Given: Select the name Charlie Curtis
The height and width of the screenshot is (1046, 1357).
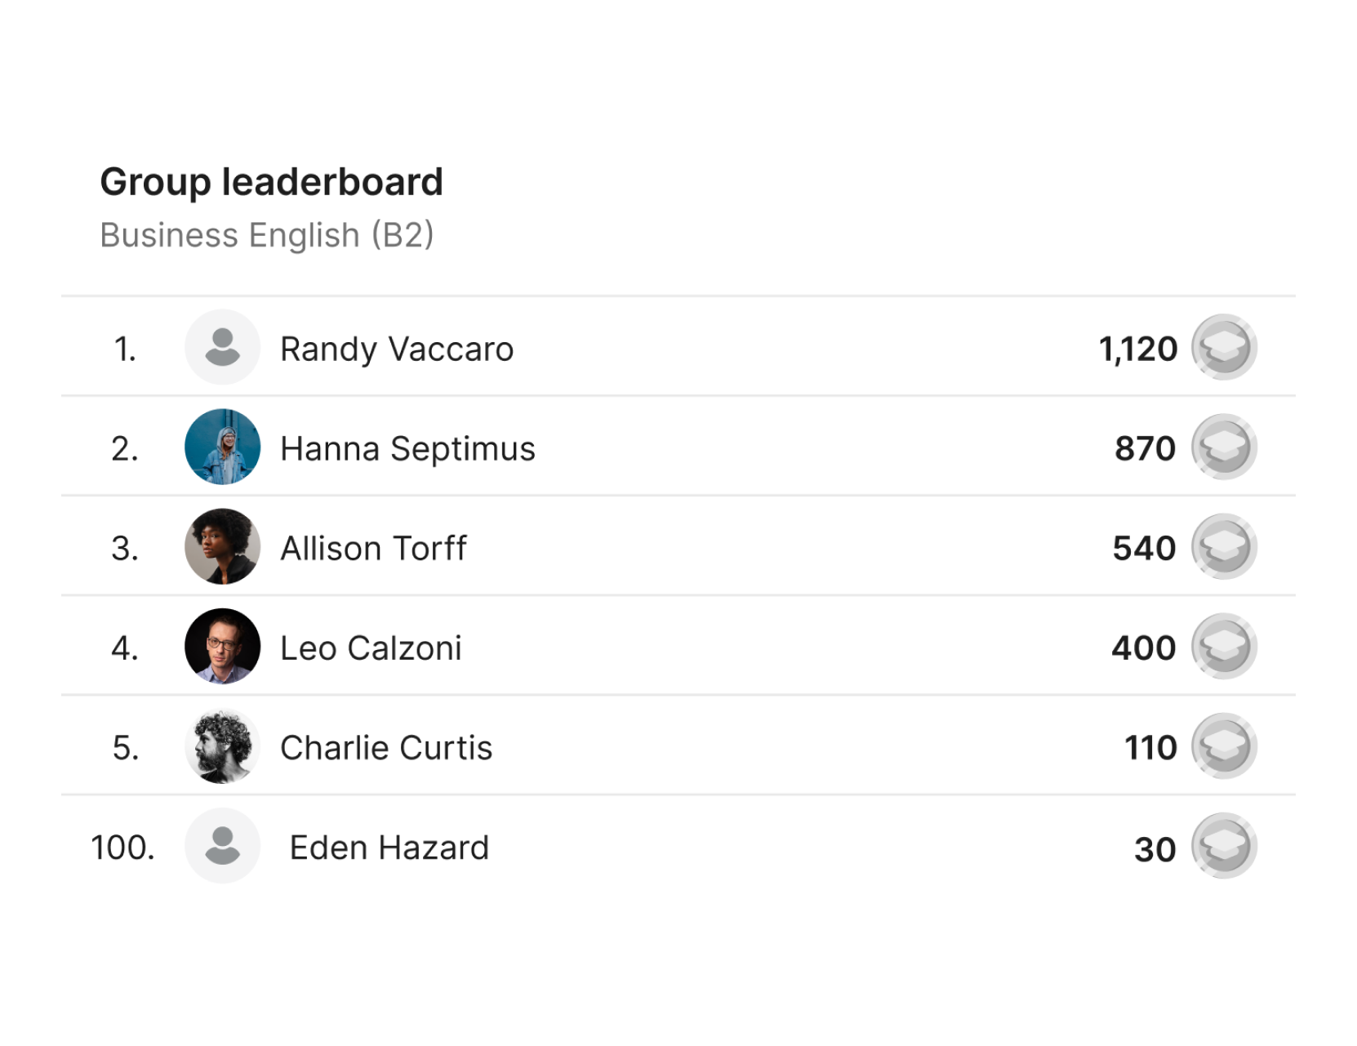Looking at the screenshot, I should click(386, 748).
